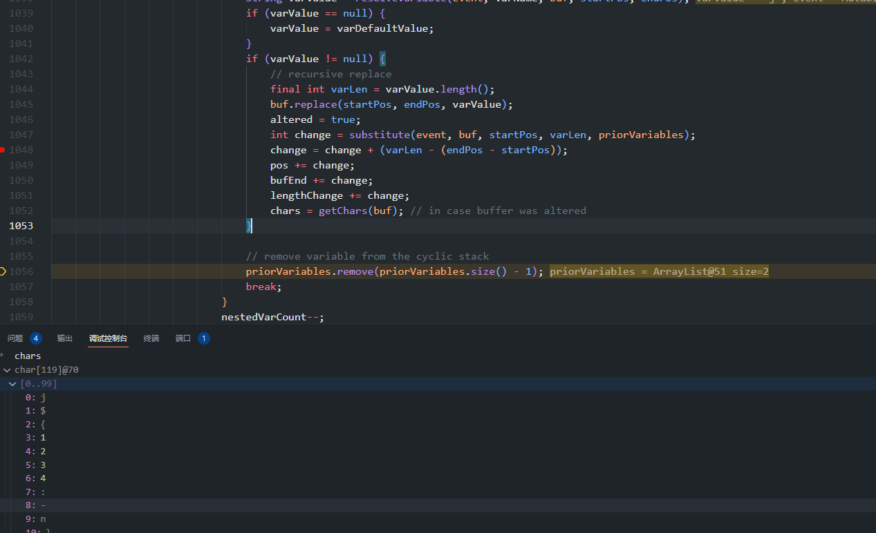Select the 调试控制台 debug console tab
The image size is (876, 533).
108,338
